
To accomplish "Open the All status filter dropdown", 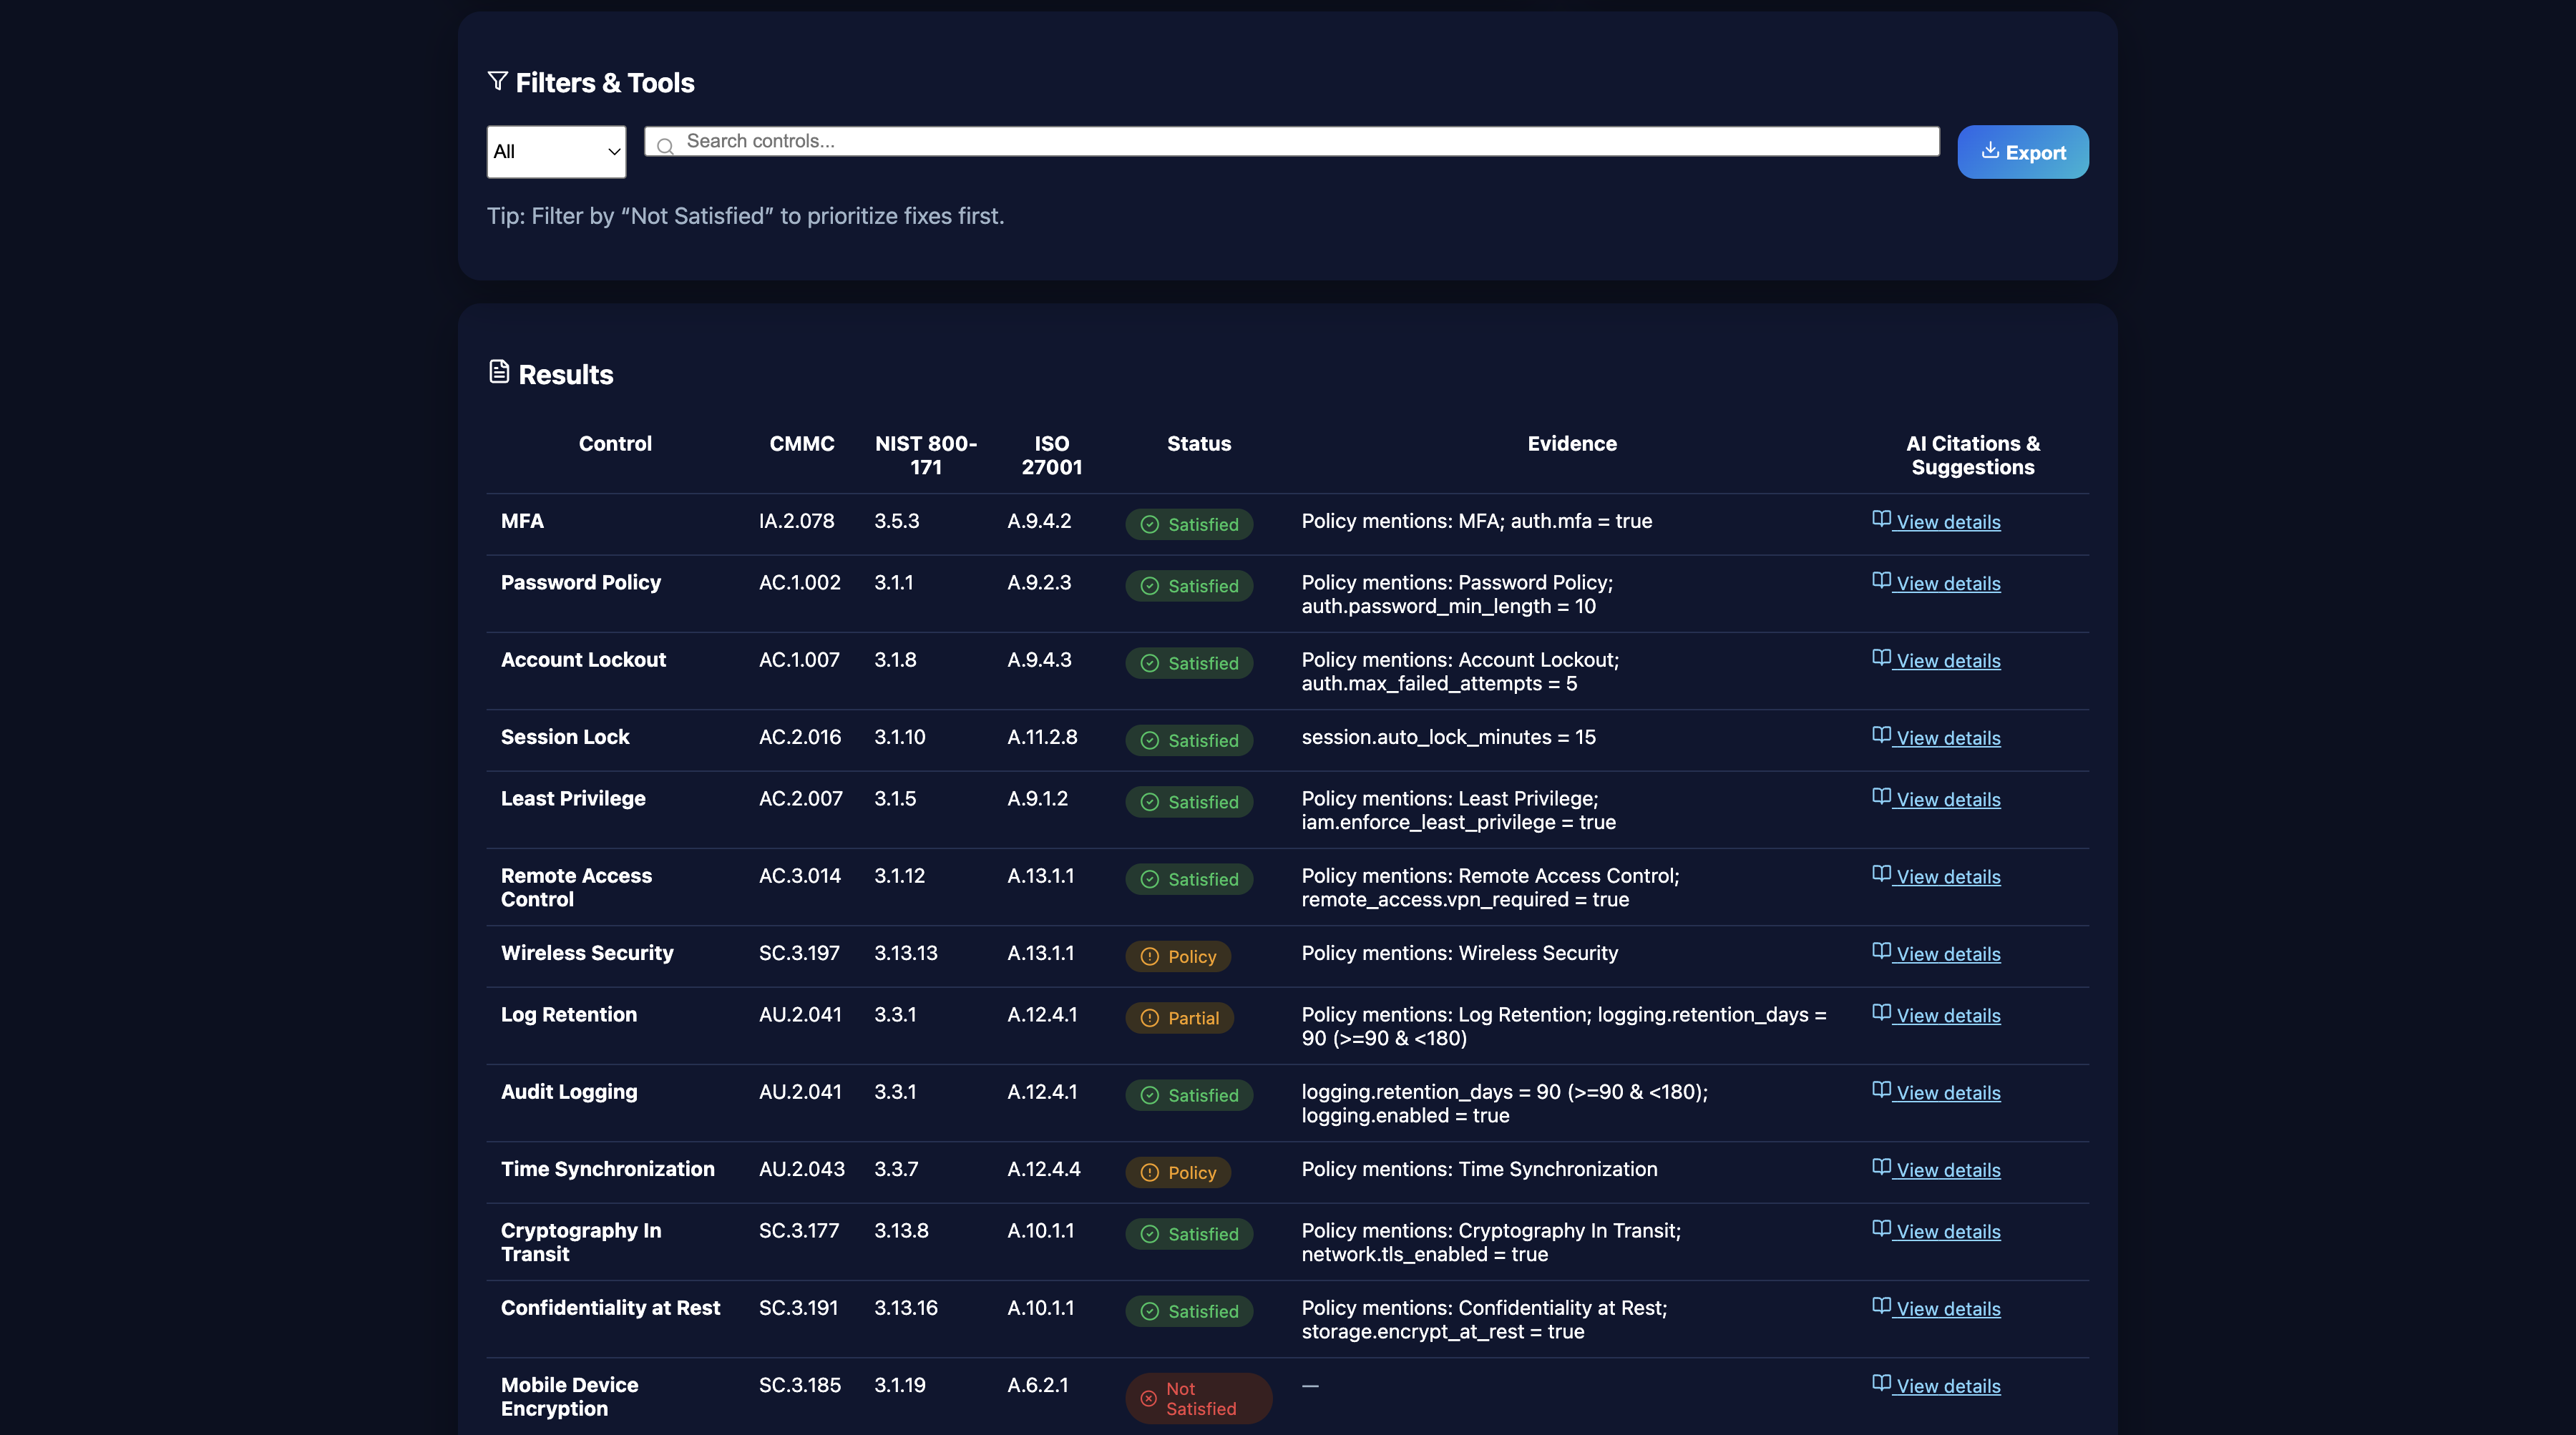I will coord(556,152).
